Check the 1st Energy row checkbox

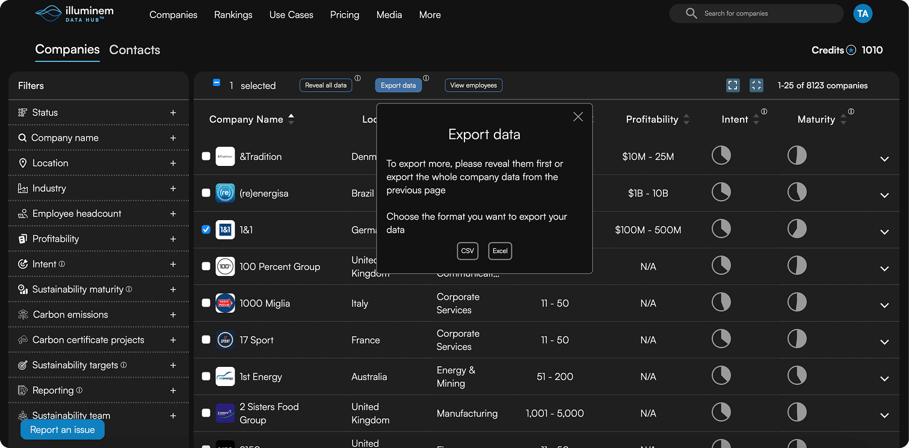pyautogui.click(x=206, y=376)
